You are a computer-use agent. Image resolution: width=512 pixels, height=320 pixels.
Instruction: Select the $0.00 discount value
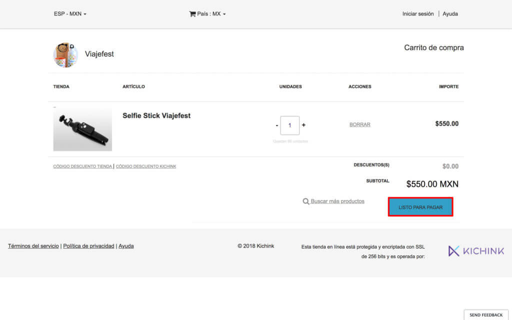[450, 166]
